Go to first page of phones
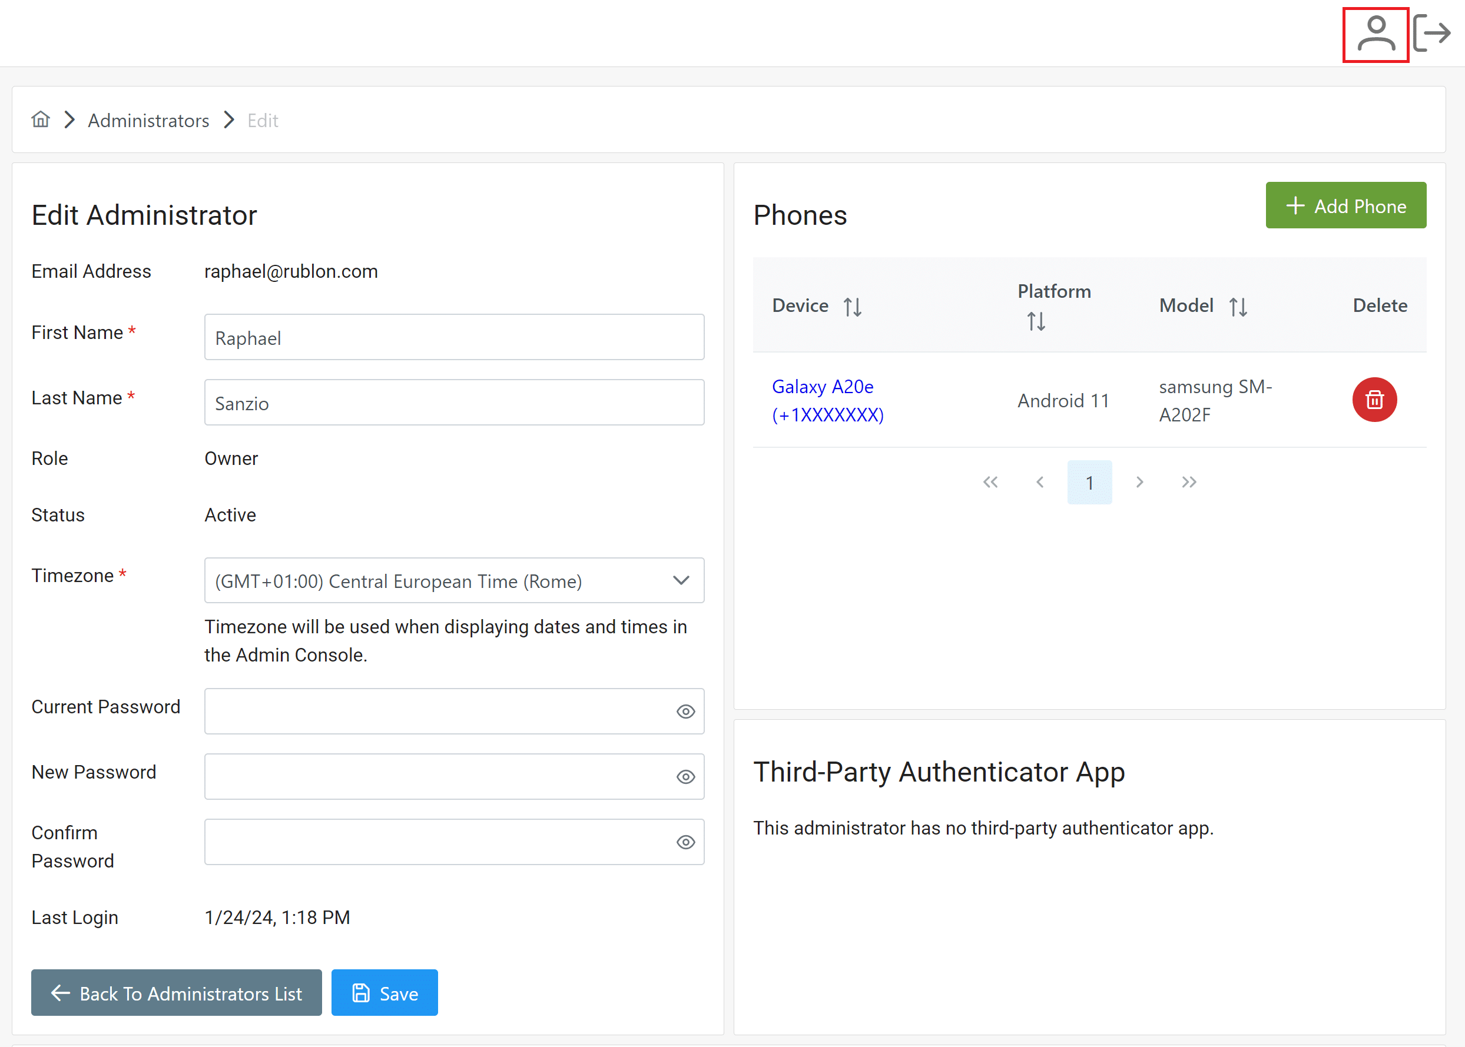1465x1047 pixels. 990,482
